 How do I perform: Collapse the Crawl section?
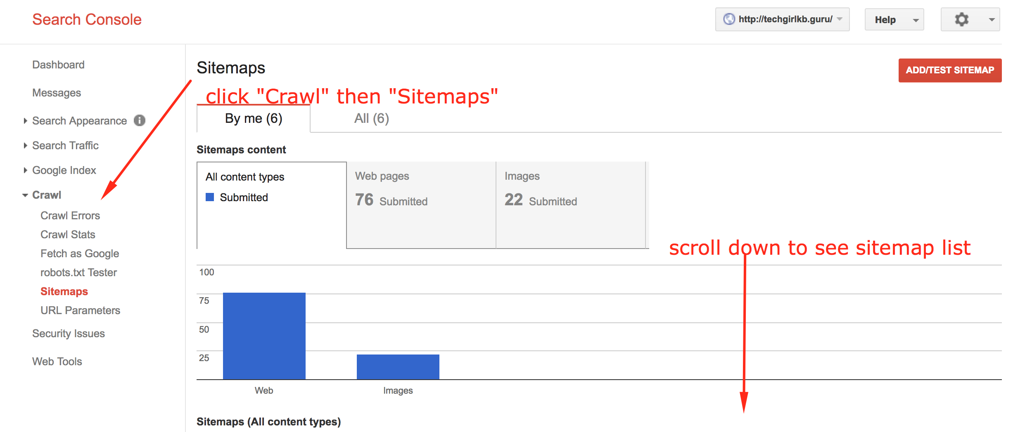tap(46, 195)
